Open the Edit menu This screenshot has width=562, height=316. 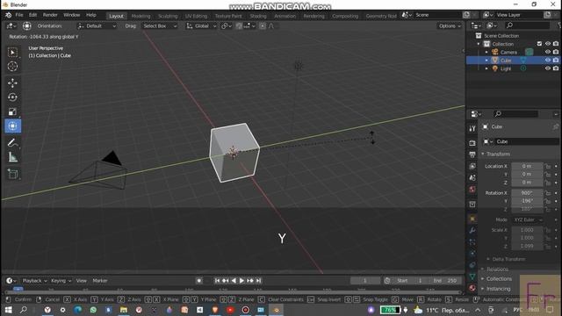33,15
